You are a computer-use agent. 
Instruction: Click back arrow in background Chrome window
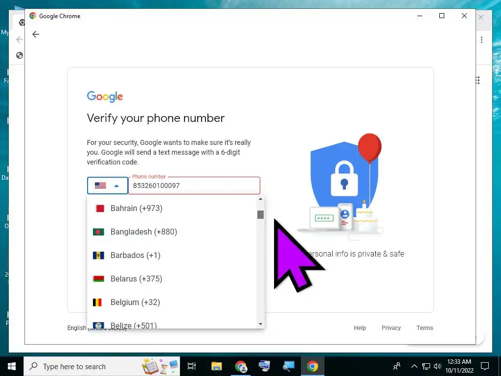point(20,40)
